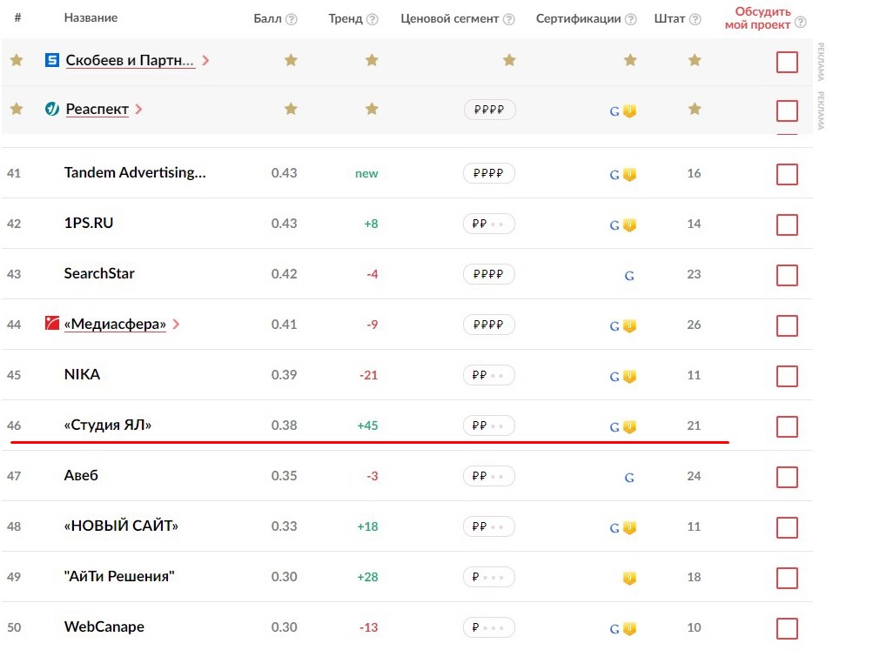Open the Реаспект agency link
Viewport: 873px width, 650px height.
(97, 109)
